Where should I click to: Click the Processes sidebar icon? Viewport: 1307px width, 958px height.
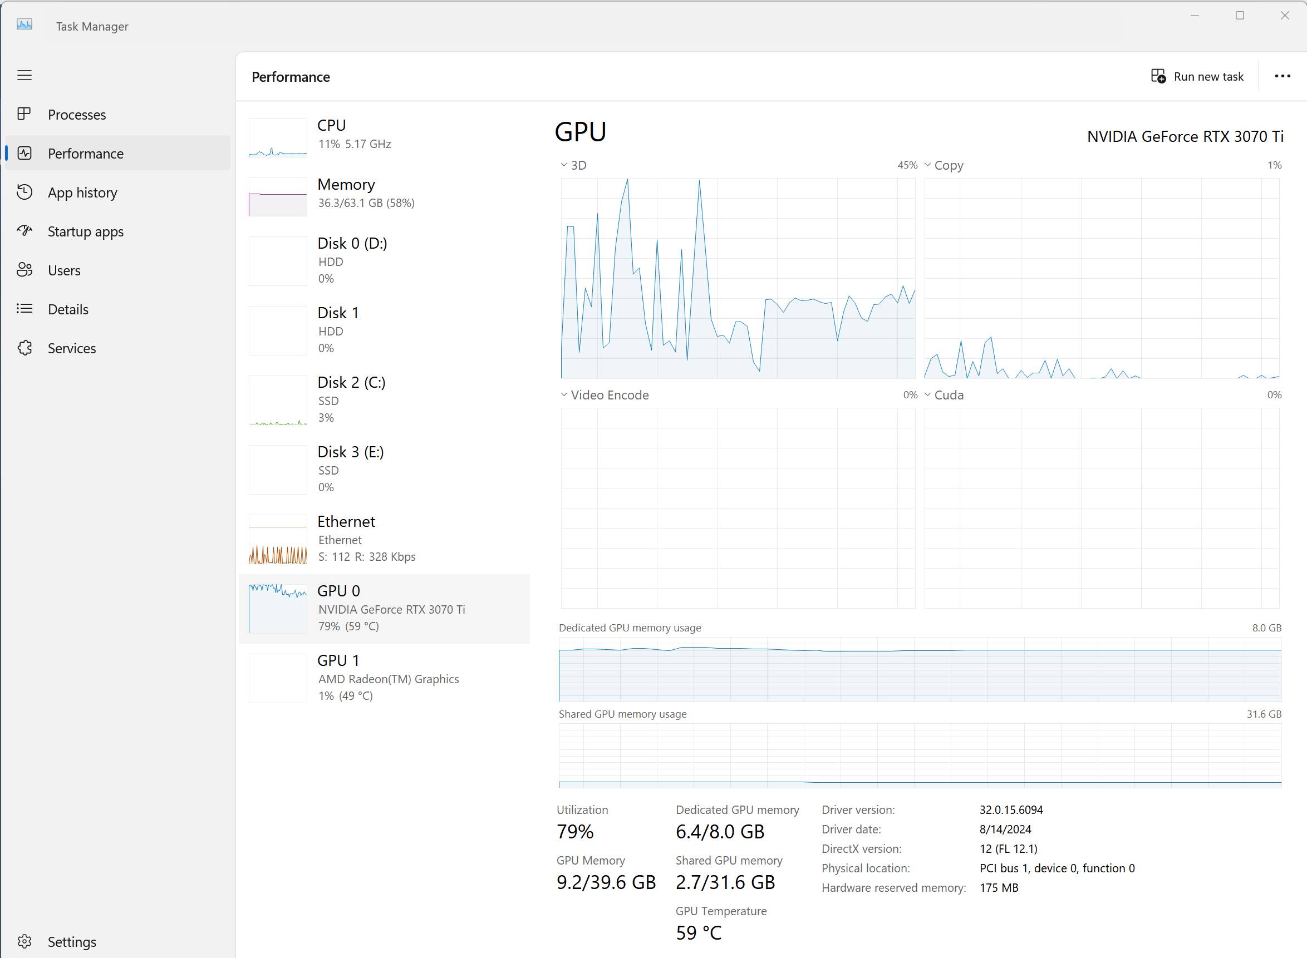[x=24, y=114]
